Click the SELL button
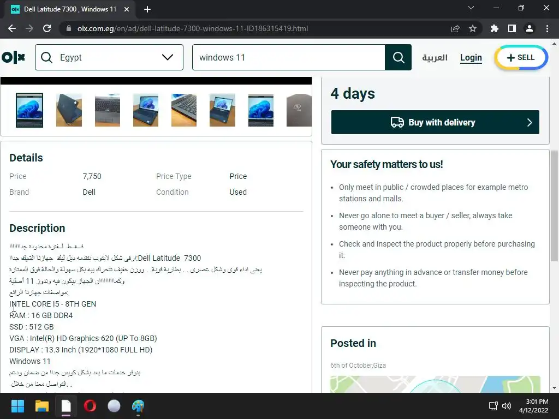This screenshot has width=559, height=419. [521, 57]
